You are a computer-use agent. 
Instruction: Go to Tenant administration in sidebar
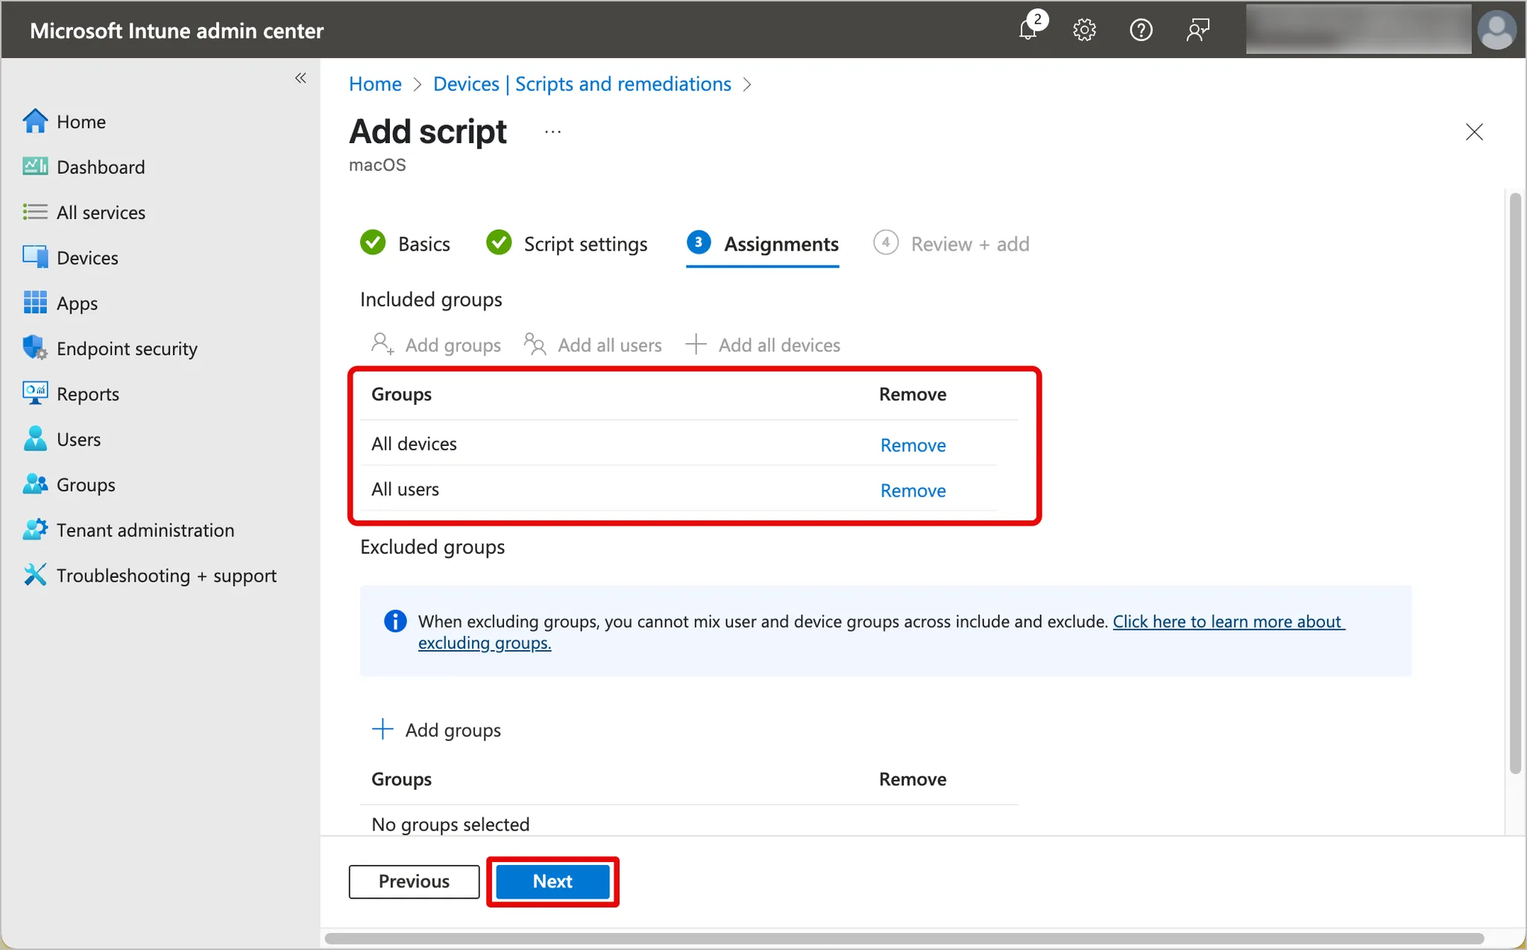click(145, 530)
